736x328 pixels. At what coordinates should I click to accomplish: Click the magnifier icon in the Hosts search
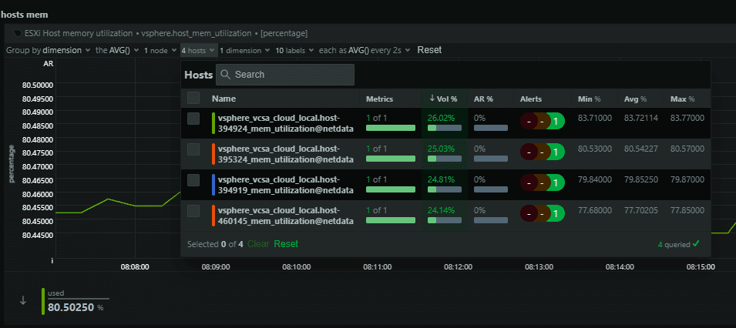224,75
